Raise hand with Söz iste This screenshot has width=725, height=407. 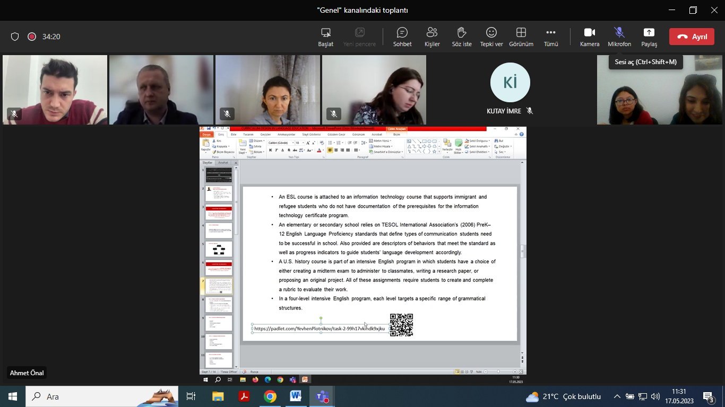pyautogui.click(x=461, y=37)
